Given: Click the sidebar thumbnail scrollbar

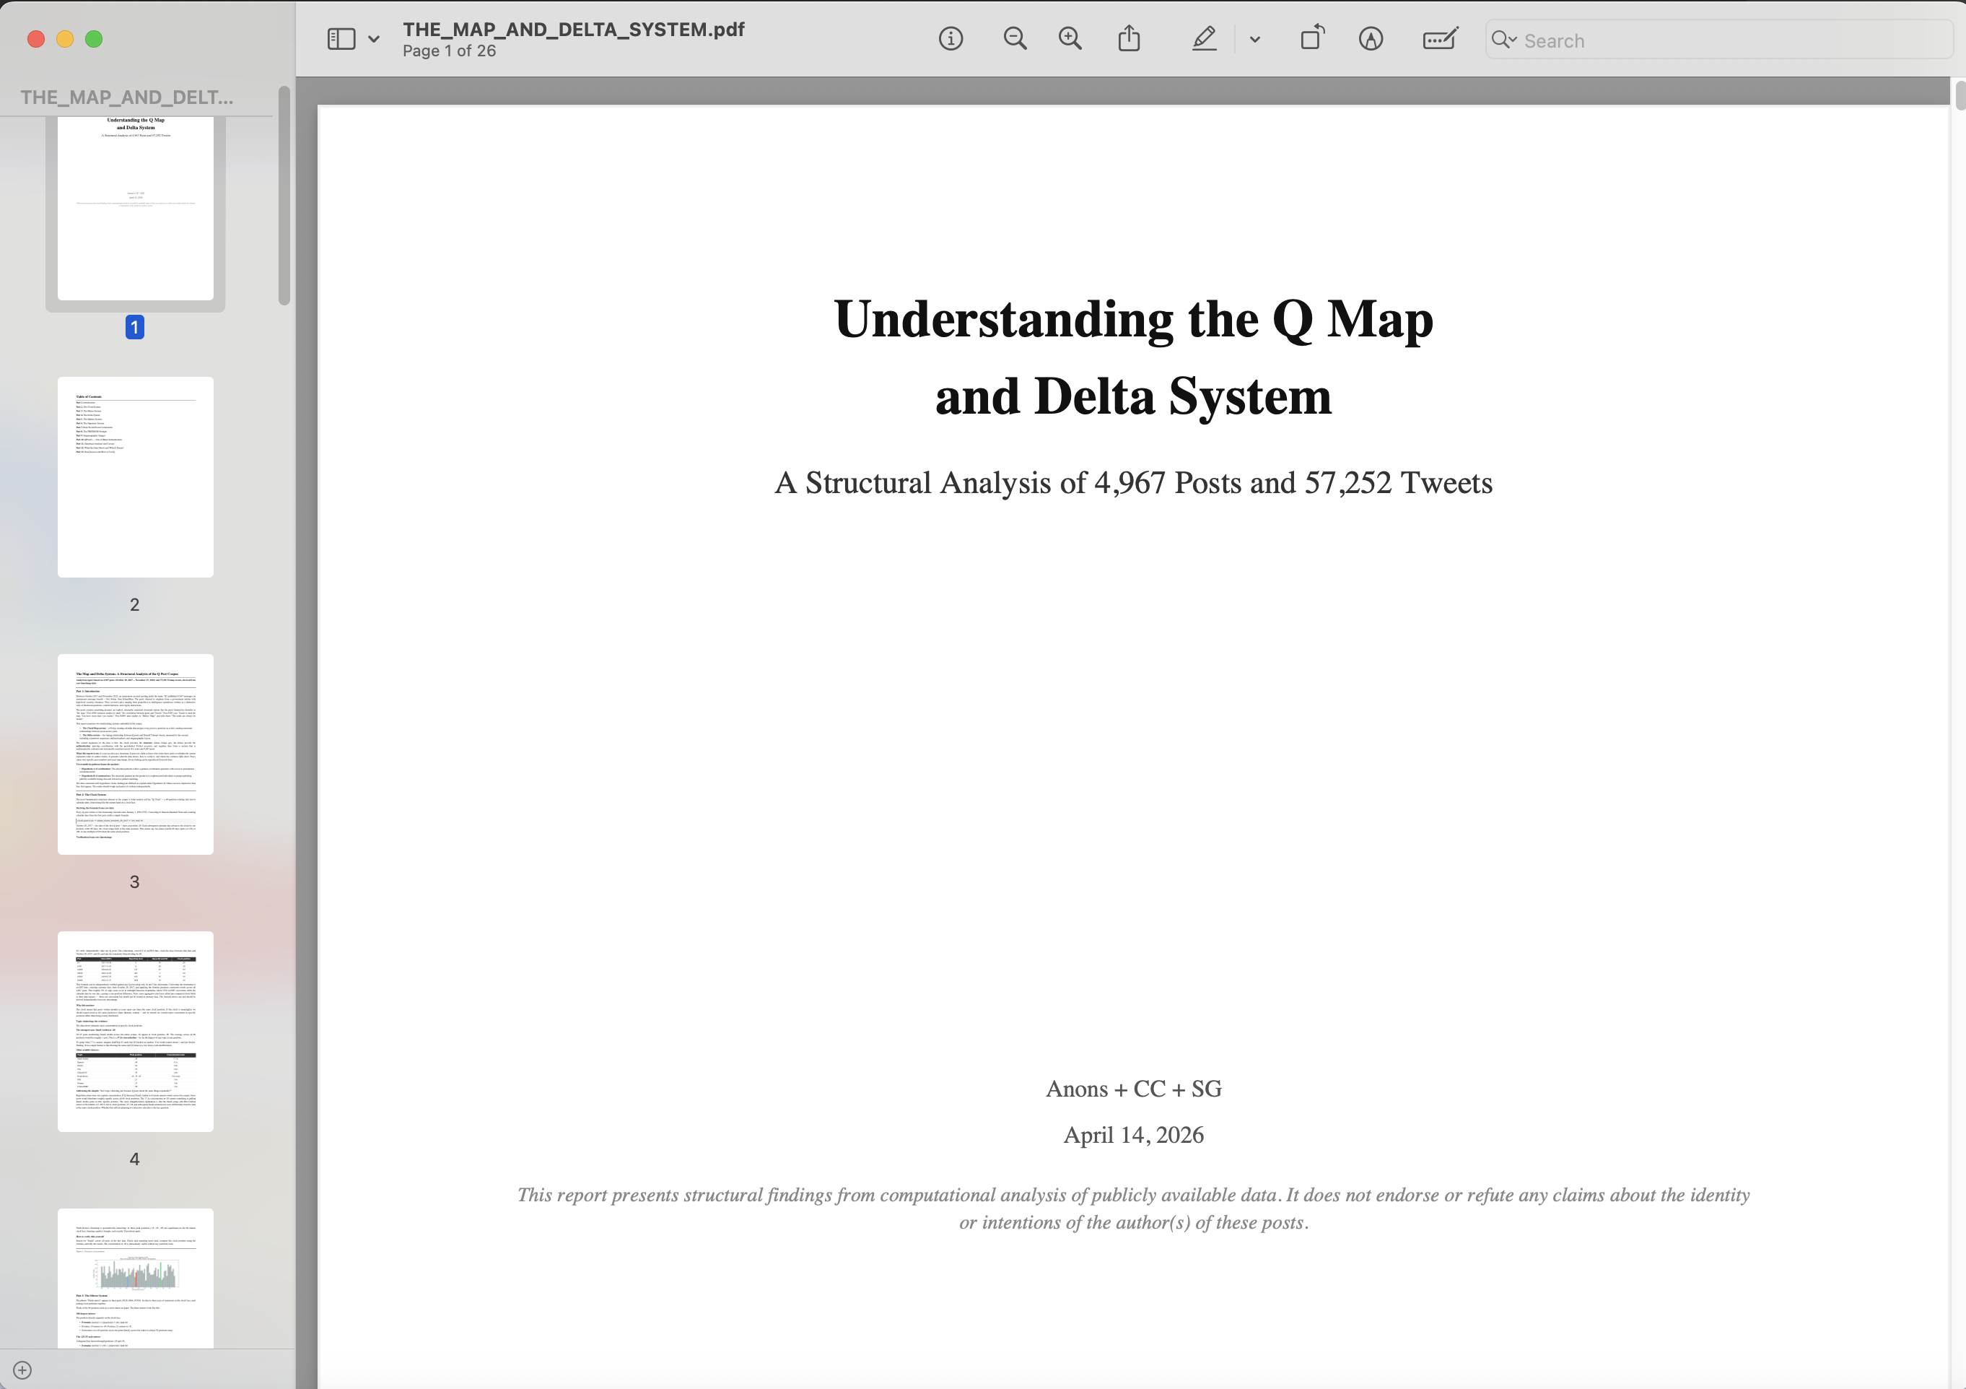Looking at the screenshot, I should click(284, 195).
